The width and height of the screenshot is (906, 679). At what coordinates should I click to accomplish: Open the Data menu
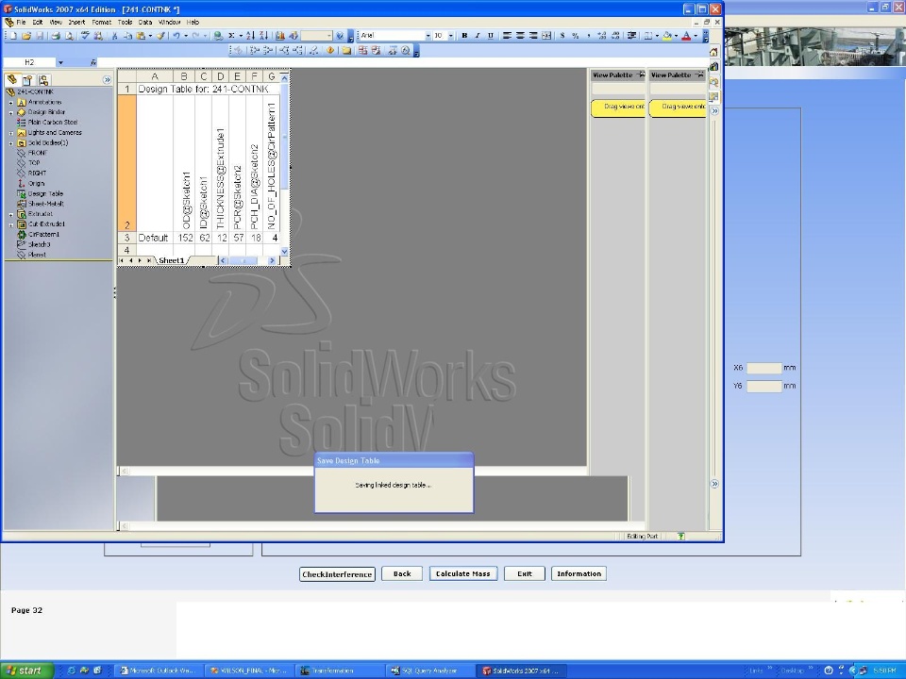coord(145,23)
